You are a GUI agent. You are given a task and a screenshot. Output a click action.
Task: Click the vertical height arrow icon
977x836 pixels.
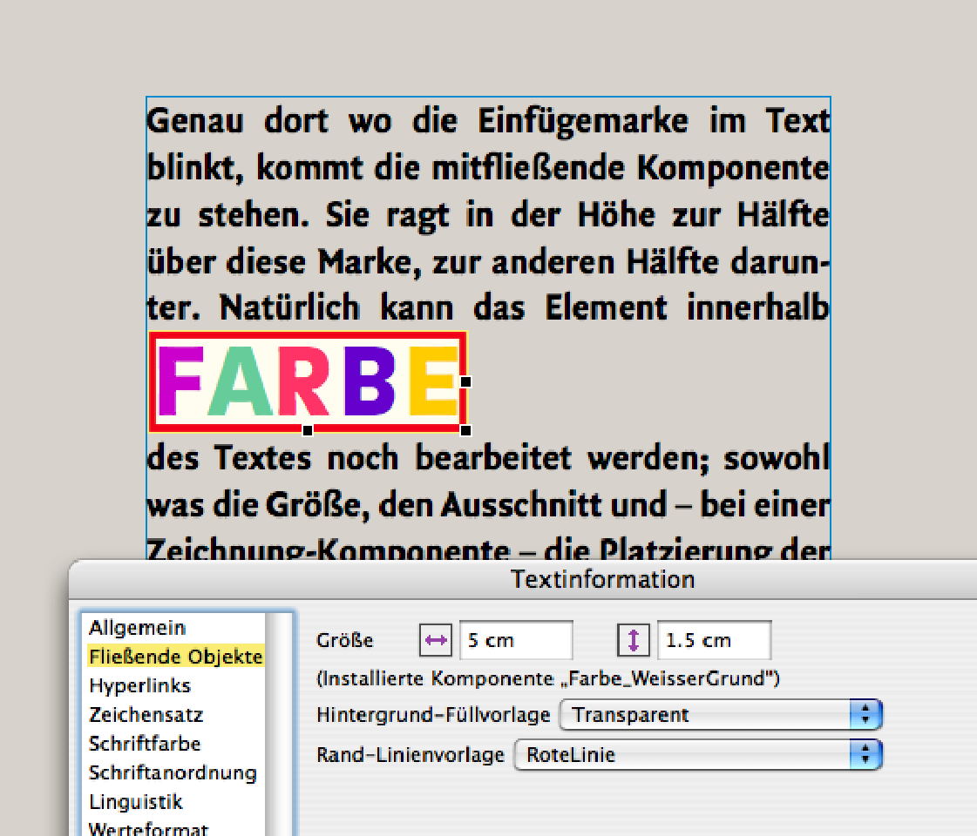coord(634,640)
